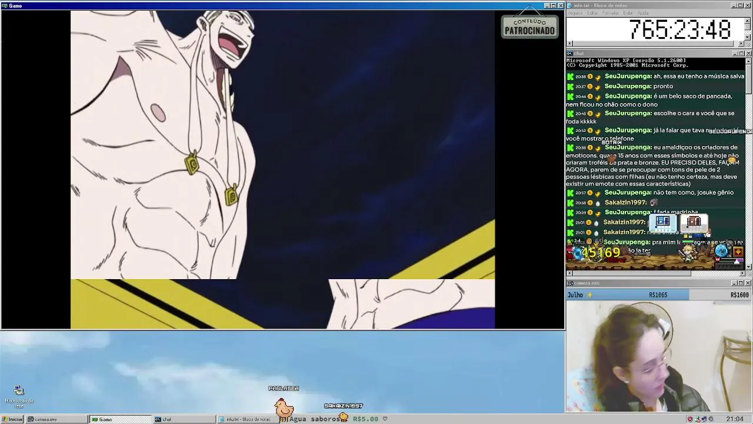Minimize the camera.exe window
This screenshot has width=753, height=424.
point(734,283)
